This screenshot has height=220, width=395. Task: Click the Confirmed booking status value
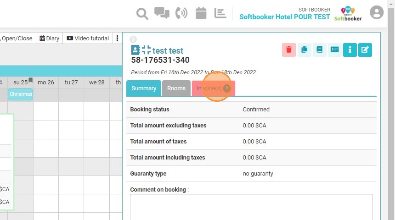coord(256,110)
